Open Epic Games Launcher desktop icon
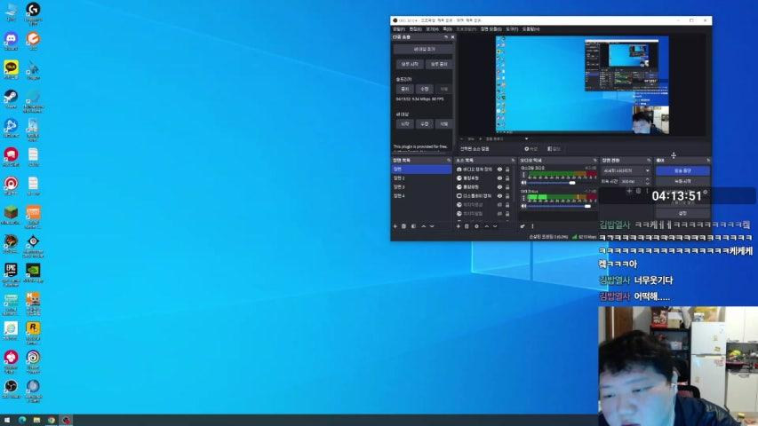Screen dimensions: 758x426 click(x=11, y=270)
